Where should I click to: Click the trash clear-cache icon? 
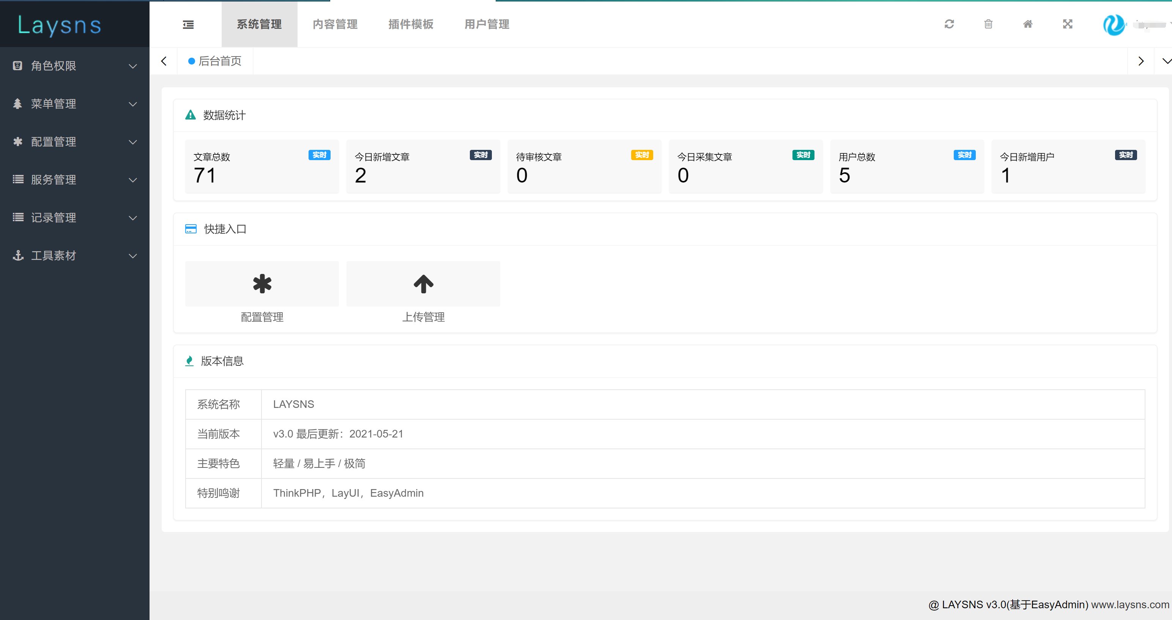pos(988,24)
